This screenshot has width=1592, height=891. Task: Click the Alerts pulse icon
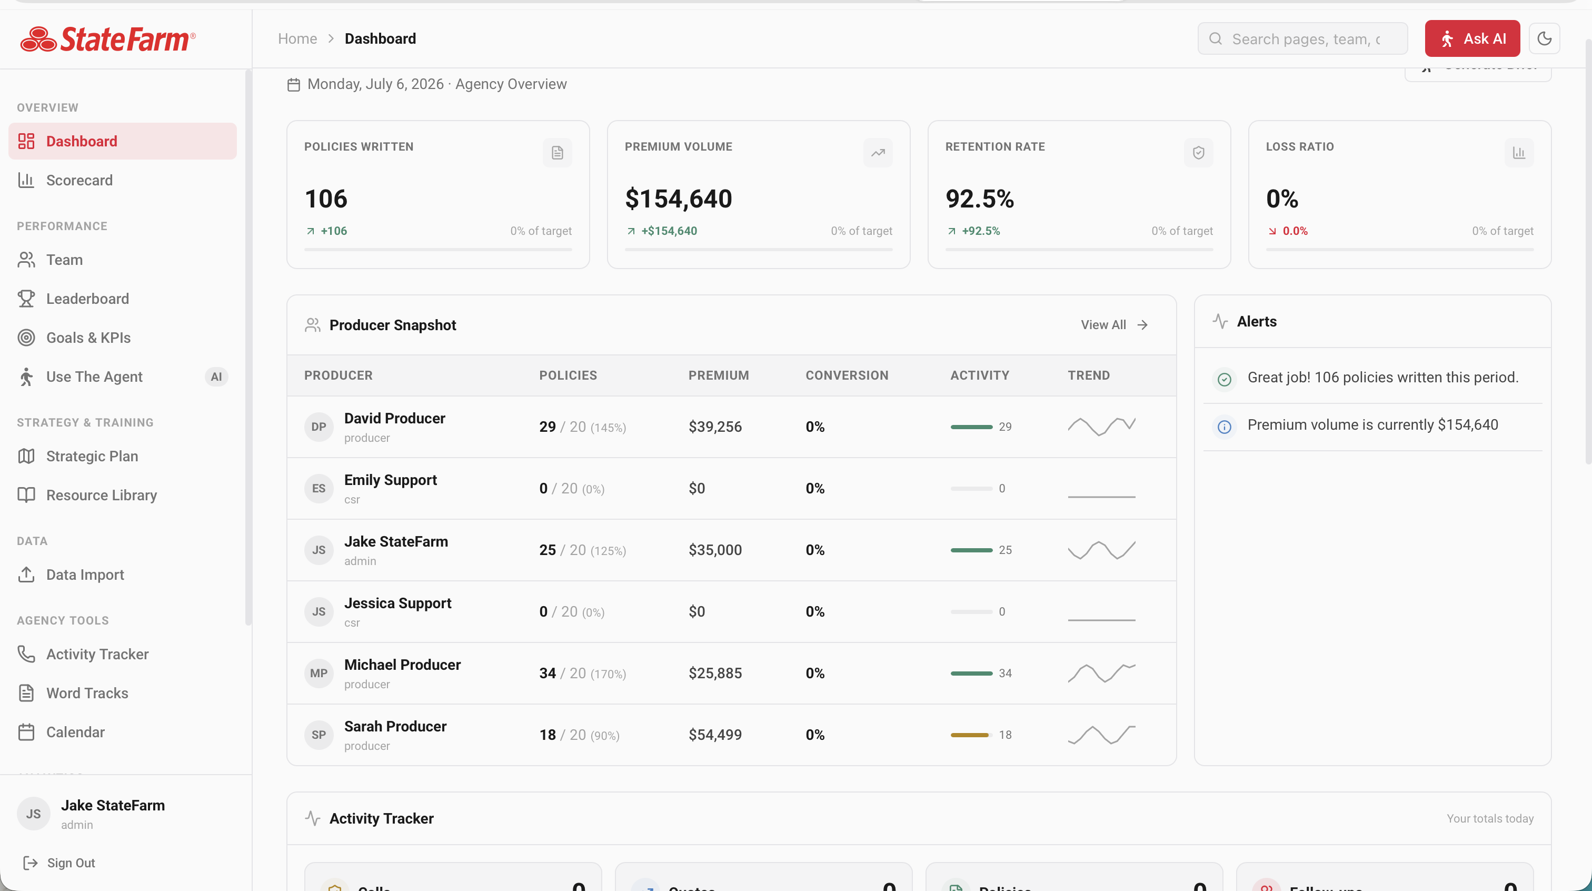pyautogui.click(x=1220, y=321)
